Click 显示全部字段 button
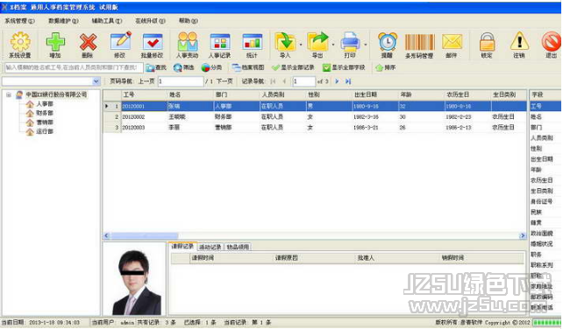Screen dimensions: 563x329 coord(344,67)
